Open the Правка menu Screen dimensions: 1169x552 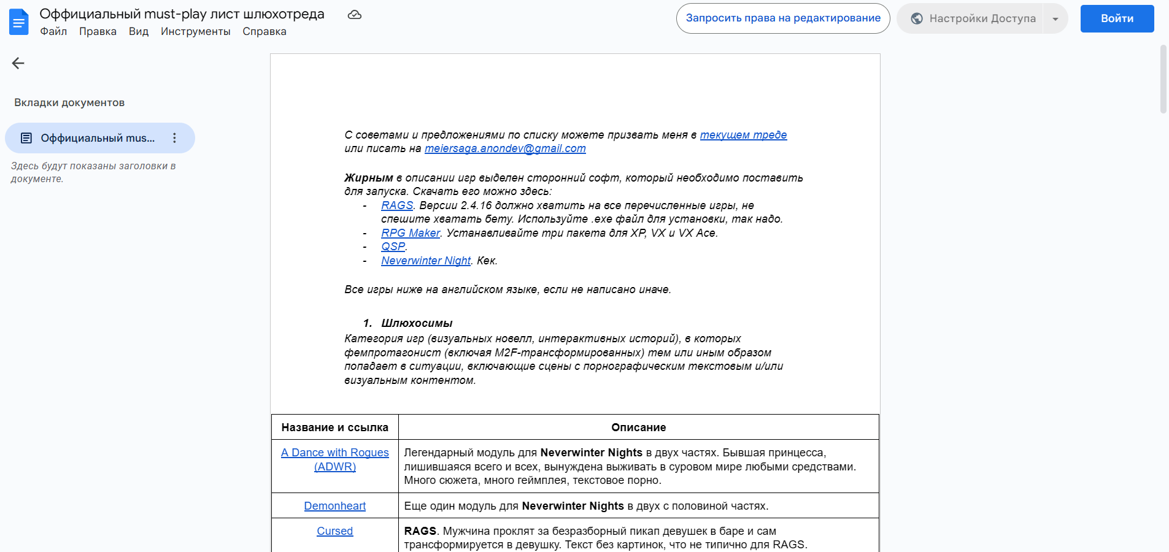tap(98, 31)
